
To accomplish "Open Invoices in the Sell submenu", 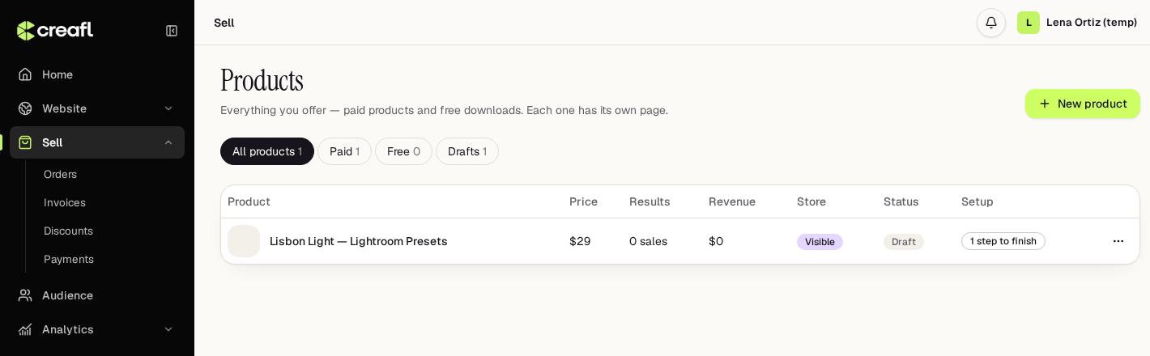I will tap(65, 202).
